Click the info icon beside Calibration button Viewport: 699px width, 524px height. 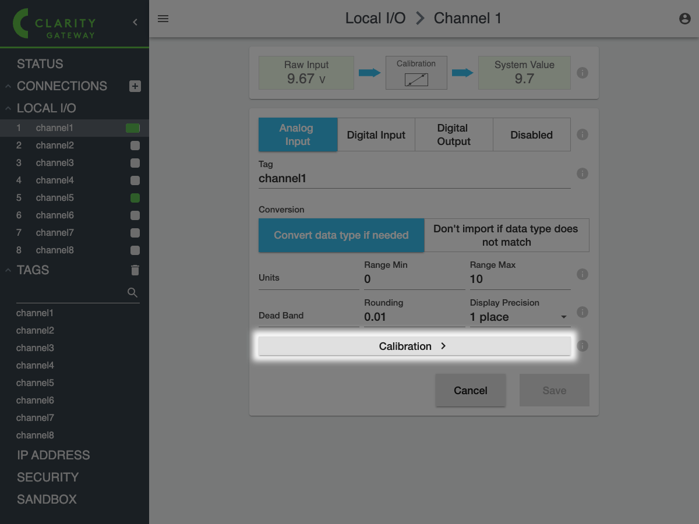tap(582, 346)
